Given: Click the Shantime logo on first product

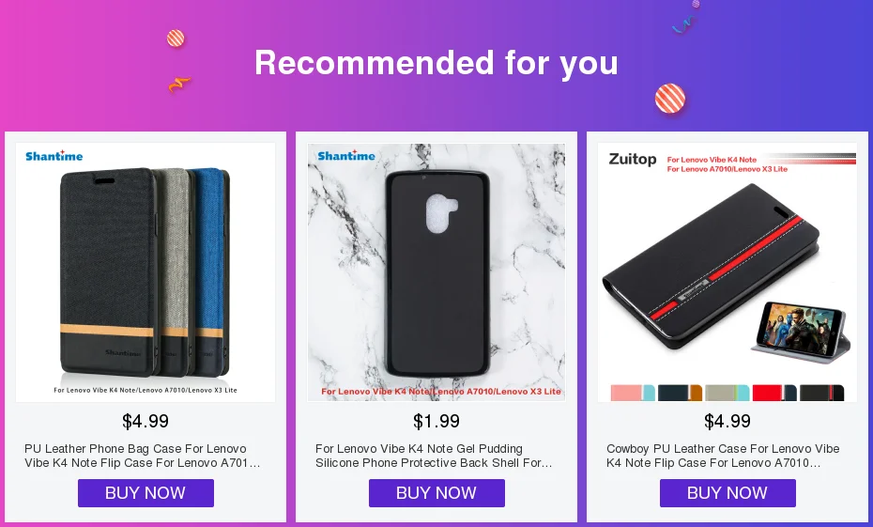Looking at the screenshot, I should tap(54, 156).
